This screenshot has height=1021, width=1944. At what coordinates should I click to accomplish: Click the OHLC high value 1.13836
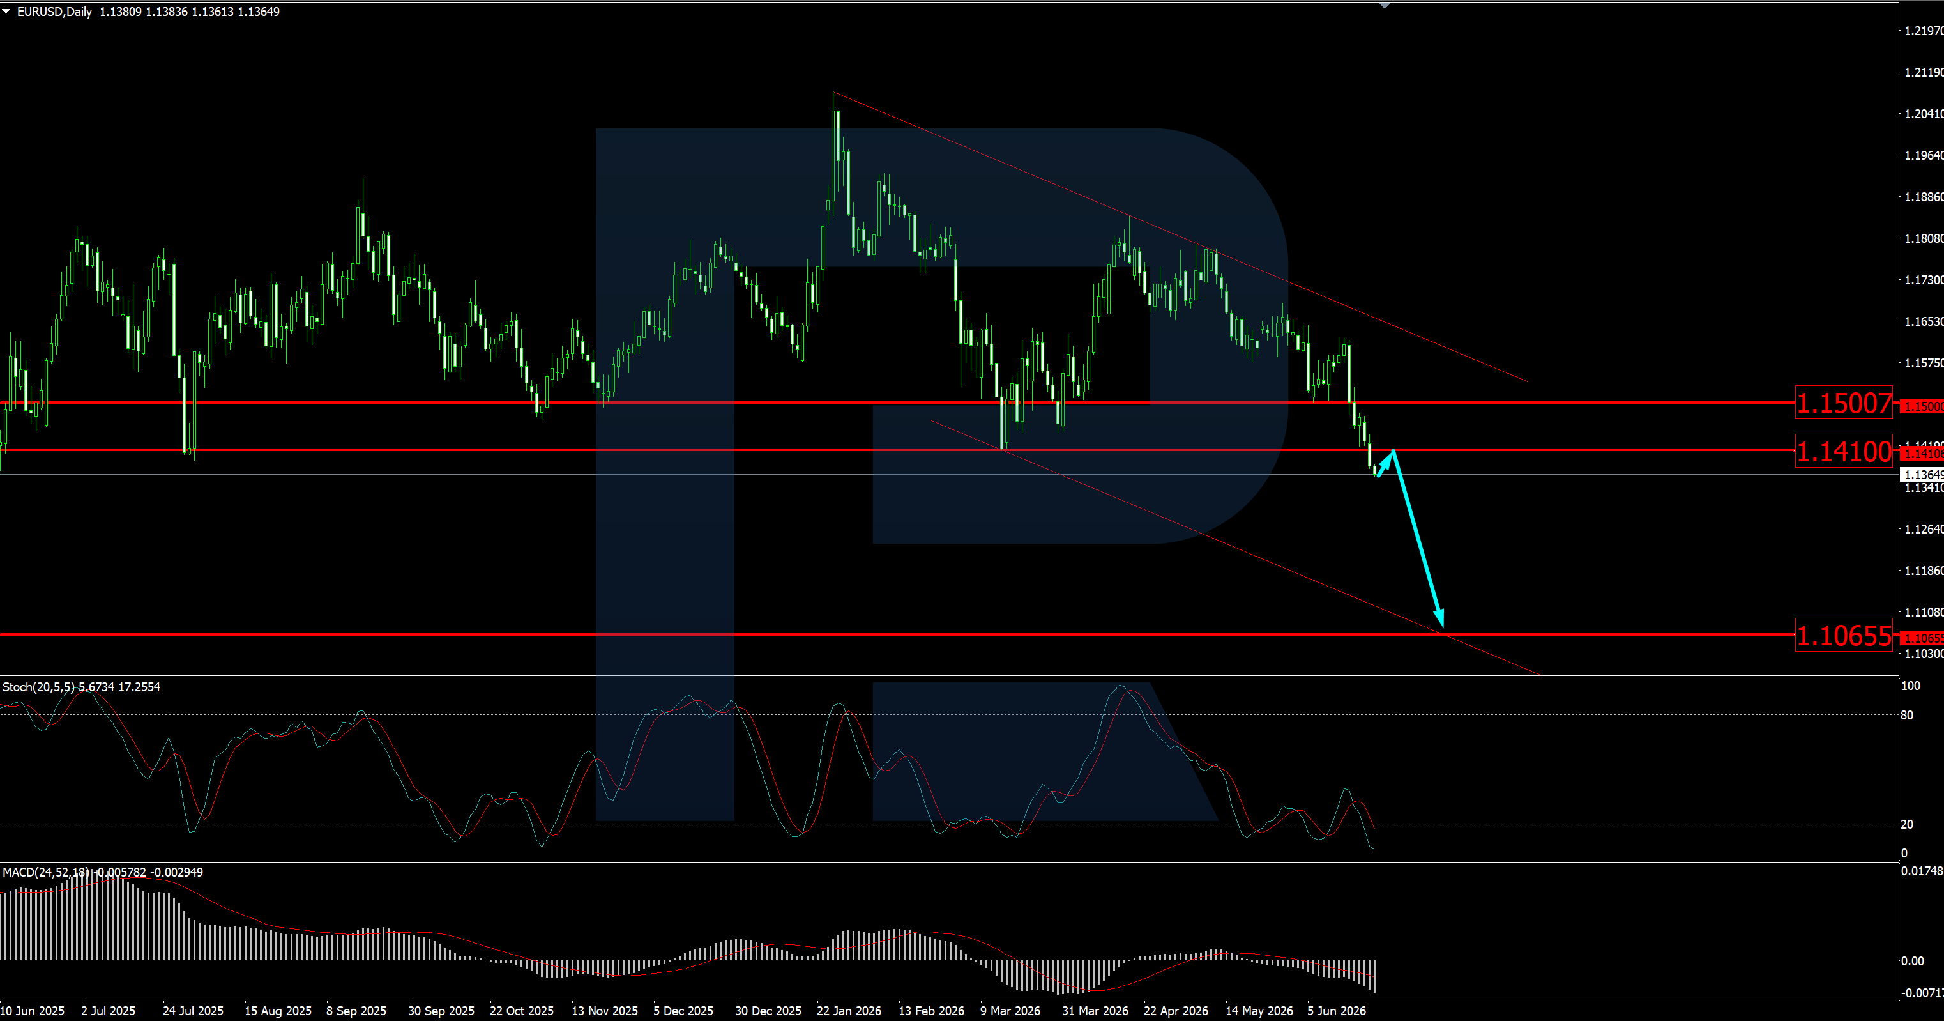pos(167,12)
